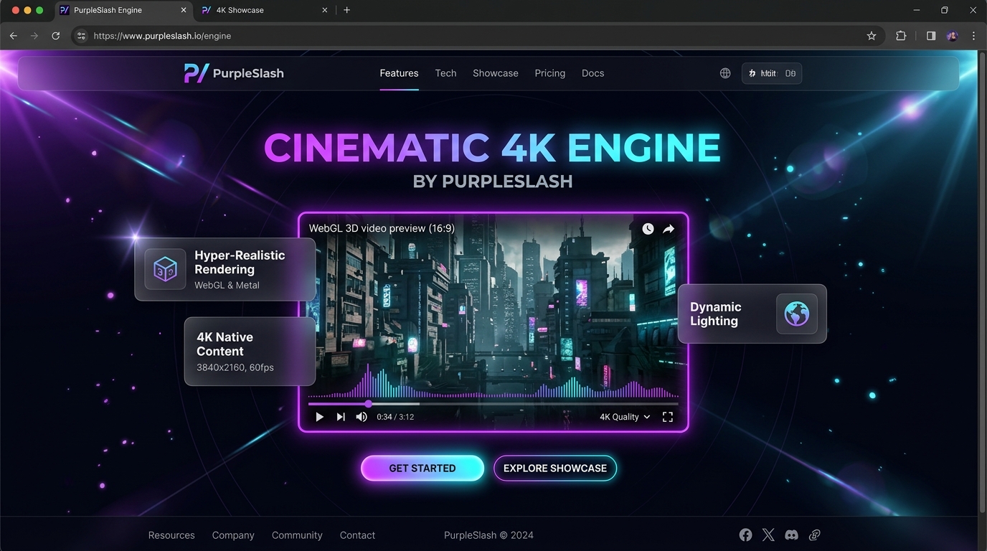Bookmark this page with star icon

pyautogui.click(x=872, y=36)
